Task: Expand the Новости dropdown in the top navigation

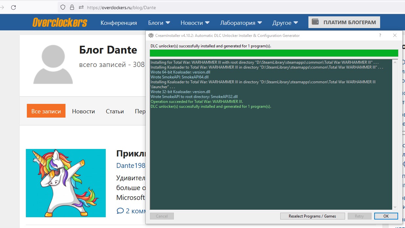Action: coord(195,23)
